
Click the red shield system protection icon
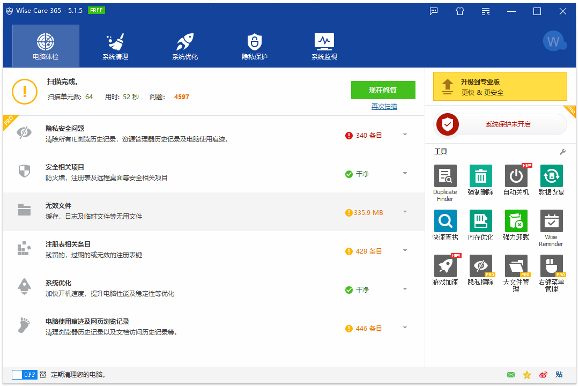pos(447,124)
